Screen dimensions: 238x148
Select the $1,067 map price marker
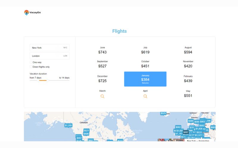(x=180, y=131)
